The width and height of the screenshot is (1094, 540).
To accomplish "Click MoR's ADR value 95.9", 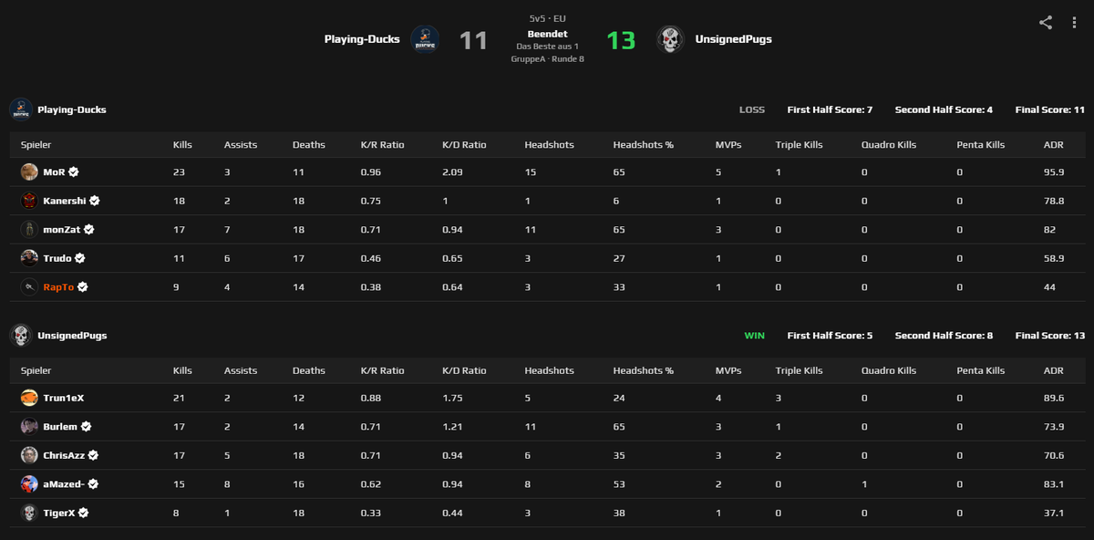I will [1054, 172].
